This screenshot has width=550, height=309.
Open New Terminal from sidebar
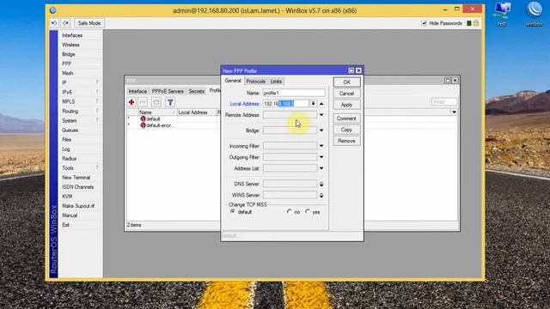[76, 178]
